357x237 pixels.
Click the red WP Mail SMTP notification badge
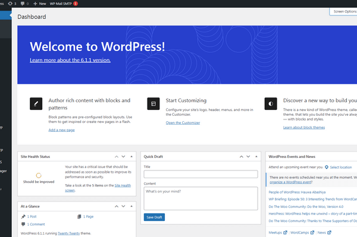(76, 4)
